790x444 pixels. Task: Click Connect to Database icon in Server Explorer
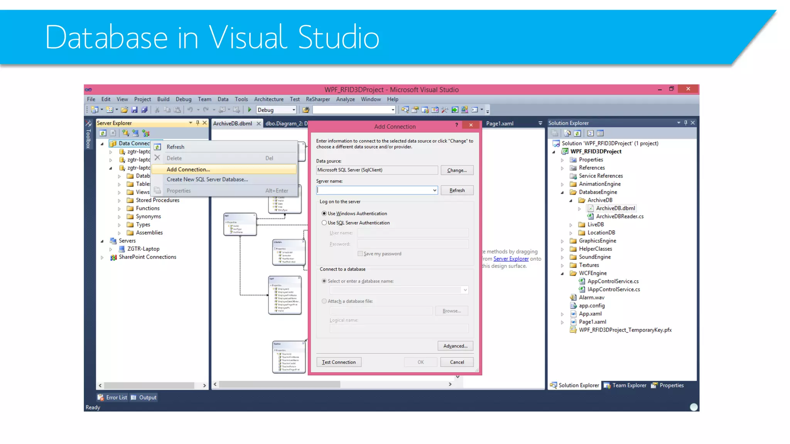click(x=125, y=133)
